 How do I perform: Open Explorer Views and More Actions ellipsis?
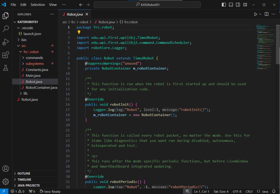pos(52,14)
